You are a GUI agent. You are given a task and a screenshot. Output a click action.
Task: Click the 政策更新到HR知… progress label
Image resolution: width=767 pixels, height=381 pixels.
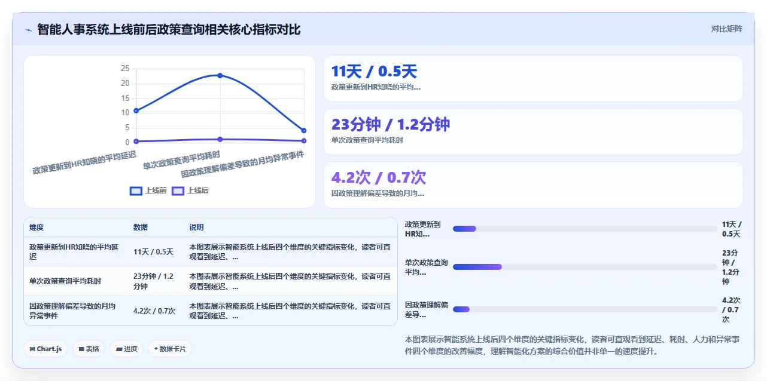(x=424, y=229)
